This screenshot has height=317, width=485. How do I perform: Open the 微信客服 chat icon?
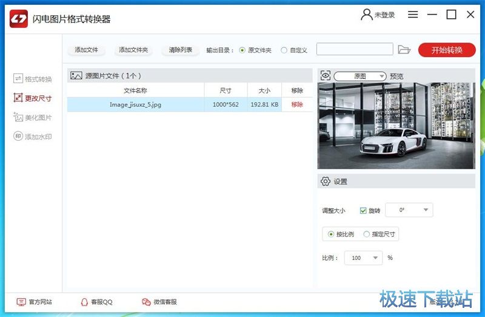(x=146, y=302)
